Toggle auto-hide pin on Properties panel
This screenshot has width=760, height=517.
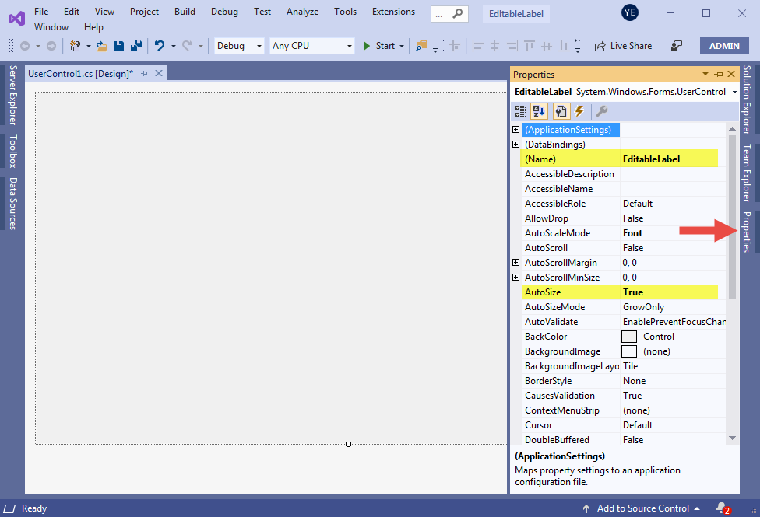pos(718,75)
